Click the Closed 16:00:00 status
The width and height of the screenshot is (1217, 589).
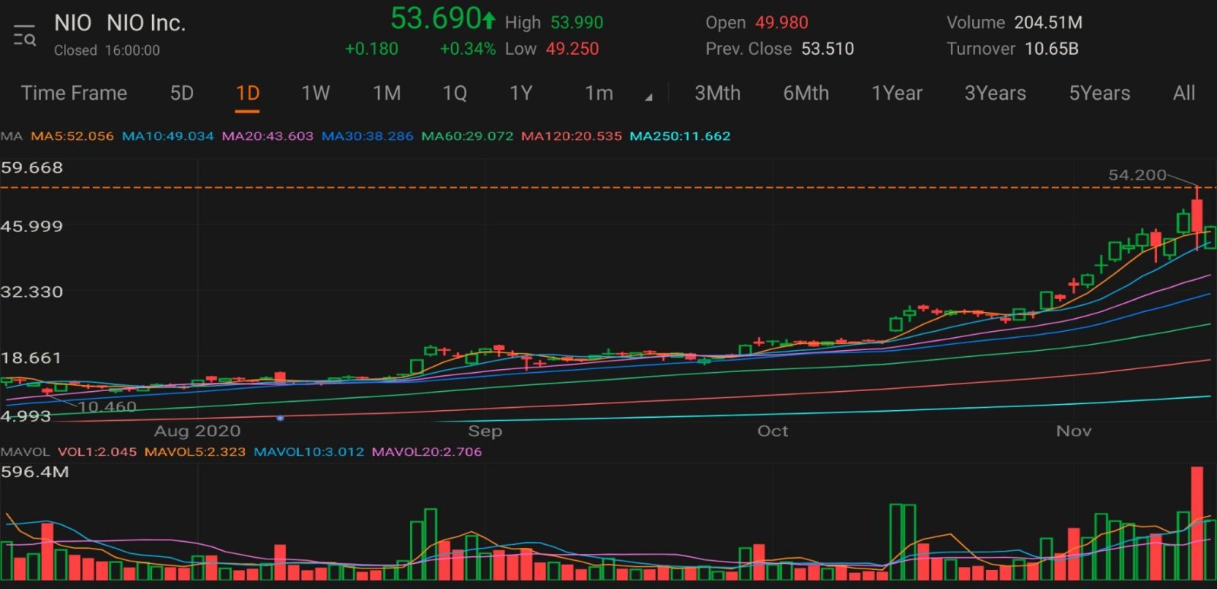(x=107, y=50)
